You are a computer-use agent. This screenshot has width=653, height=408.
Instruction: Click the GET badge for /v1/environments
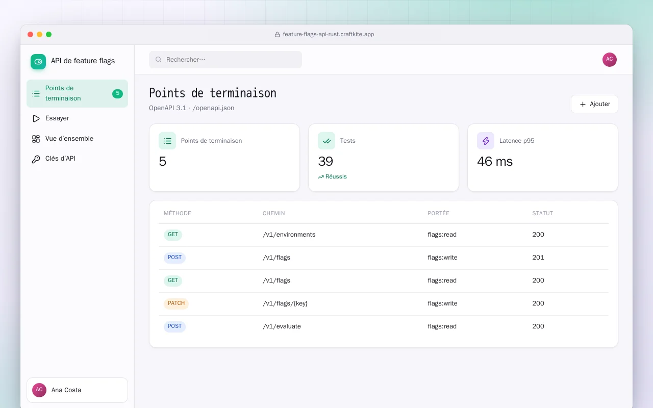[x=173, y=235]
